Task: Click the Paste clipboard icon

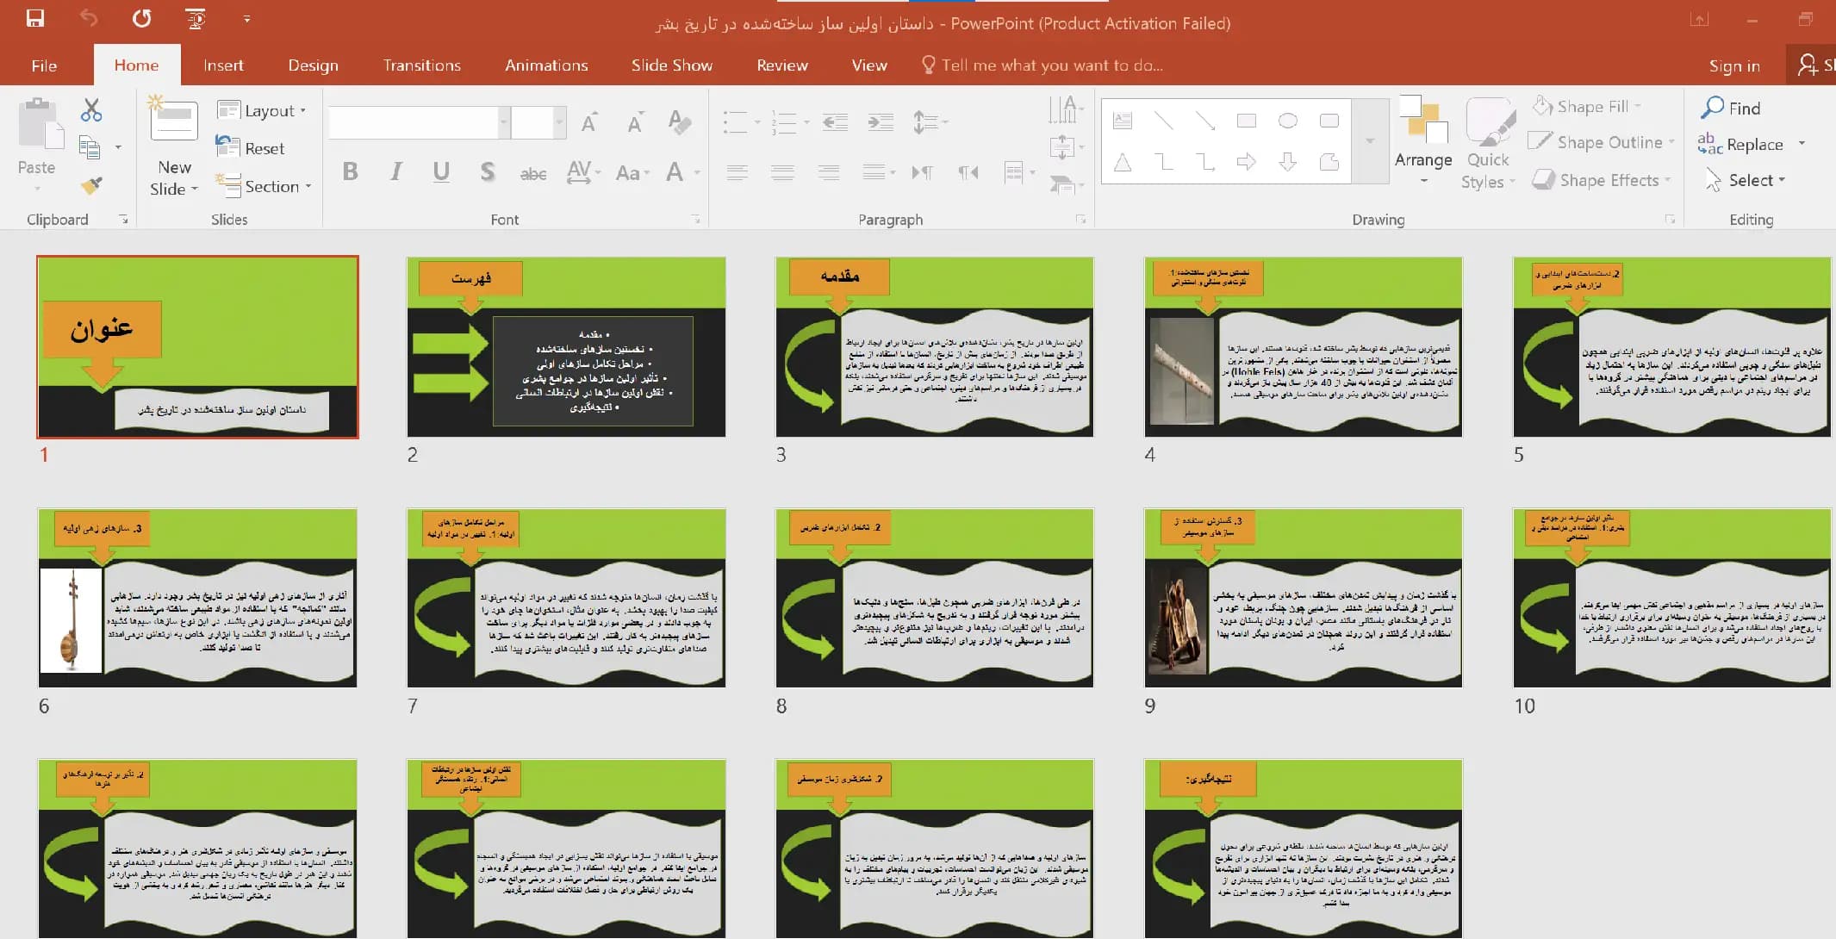Action: 40,123
